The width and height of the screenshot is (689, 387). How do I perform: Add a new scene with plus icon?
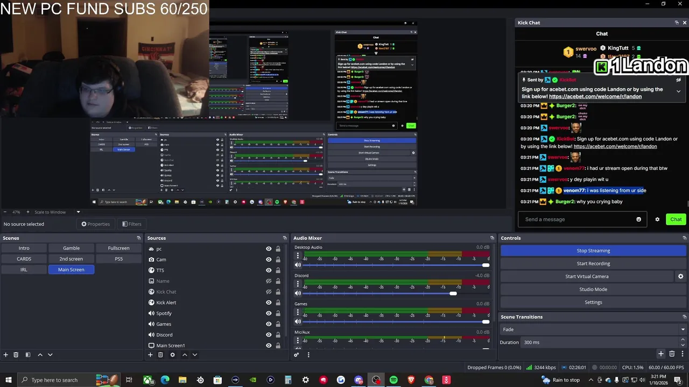click(x=6, y=355)
